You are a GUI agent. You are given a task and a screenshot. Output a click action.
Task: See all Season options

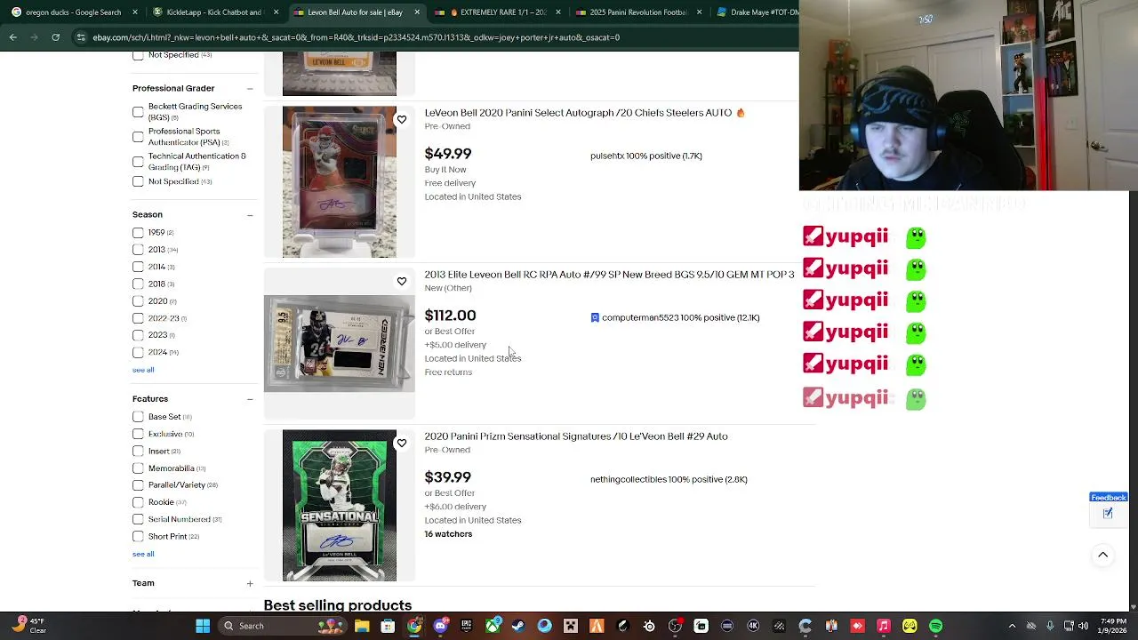click(x=143, y=370)
